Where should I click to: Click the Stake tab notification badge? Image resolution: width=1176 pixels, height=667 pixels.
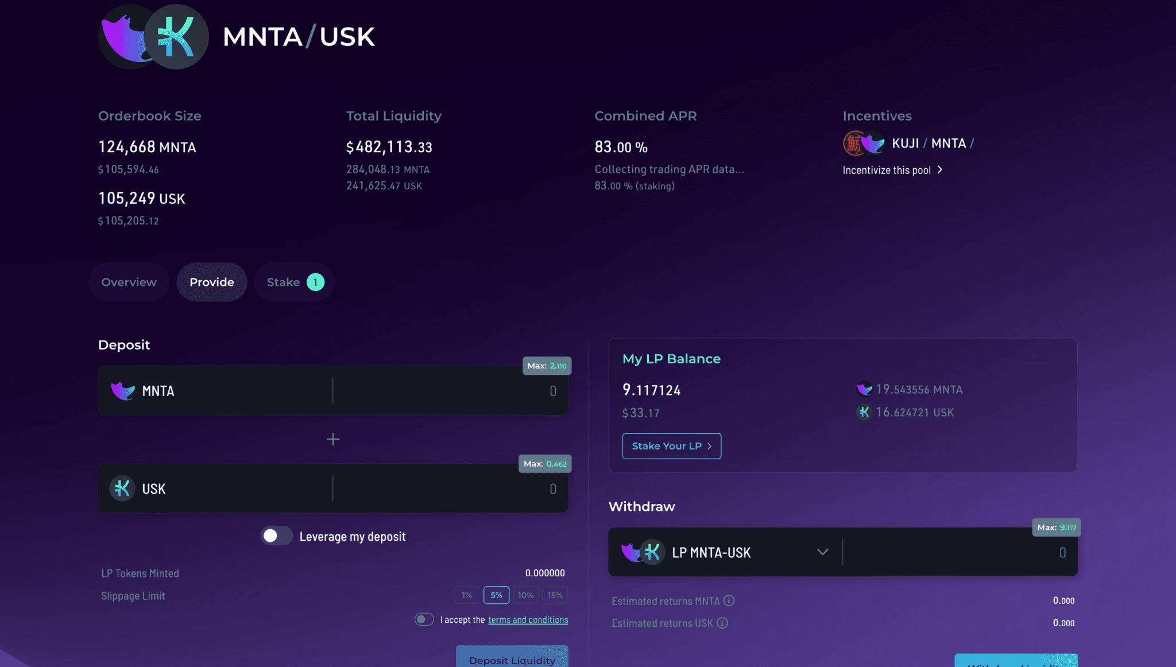click(x=315, y=282)
